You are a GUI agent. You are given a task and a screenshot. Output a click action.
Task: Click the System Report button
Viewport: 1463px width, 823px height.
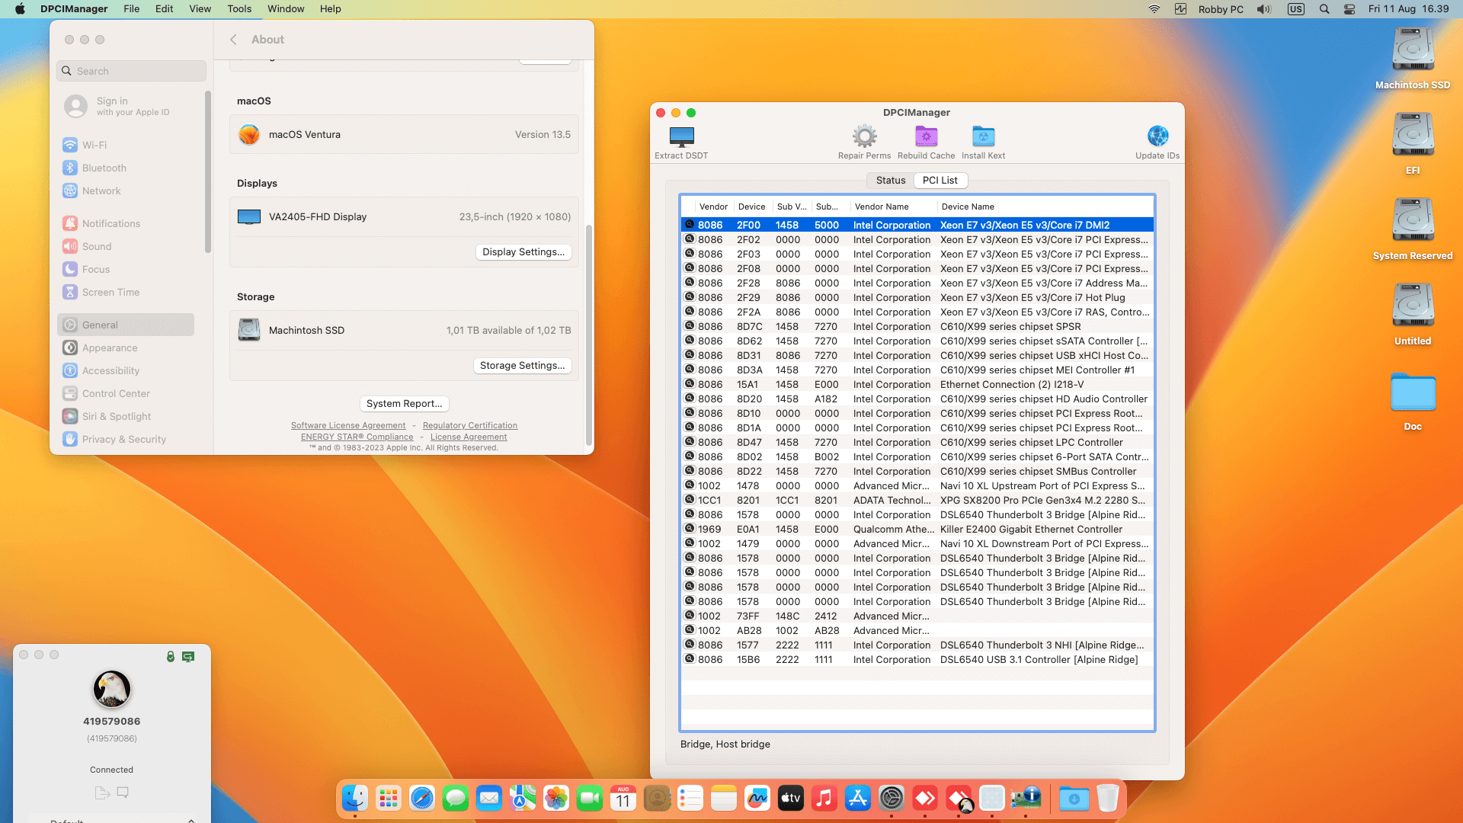[x=404, y=403]
